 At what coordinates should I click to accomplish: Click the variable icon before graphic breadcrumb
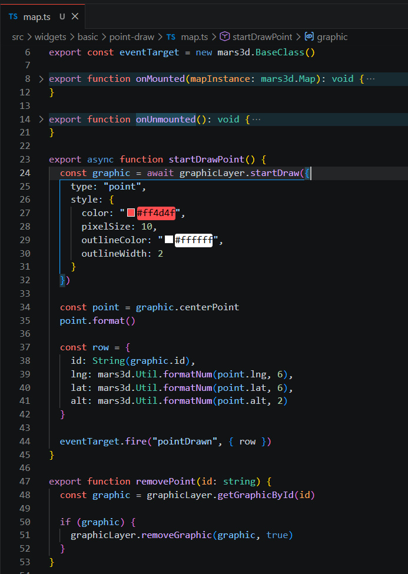point(309,37)
